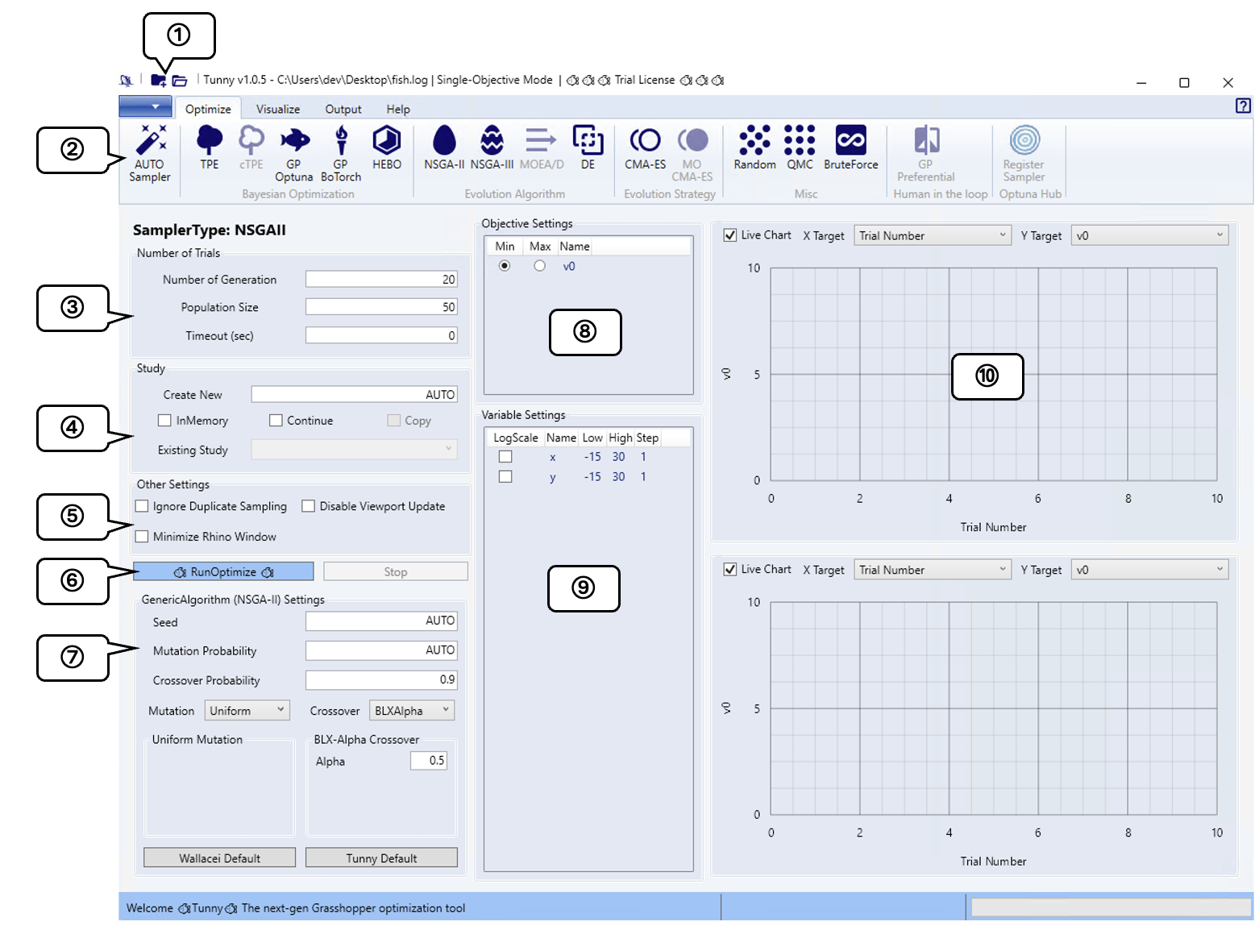The image size is (1259, 930).
Task: Open the Mutation type dropdown
Action: point(247,710)
